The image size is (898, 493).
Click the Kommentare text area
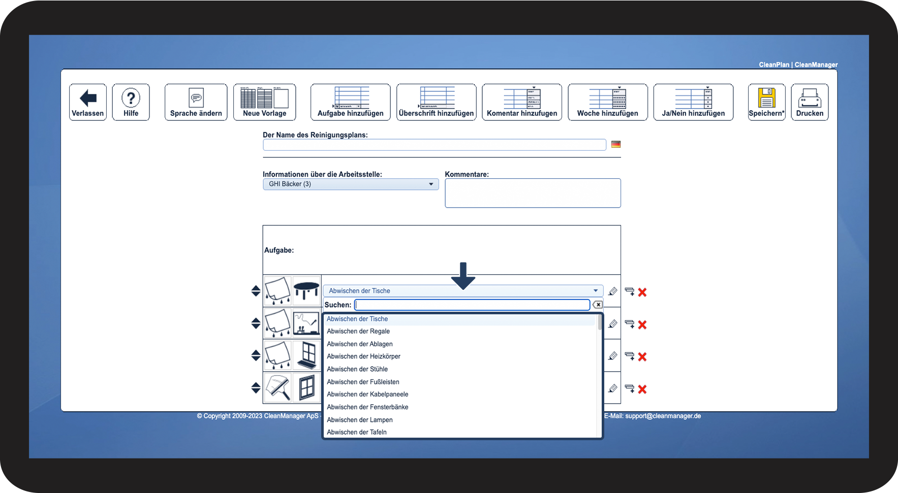pyautogui.click(x=533, y=193)
